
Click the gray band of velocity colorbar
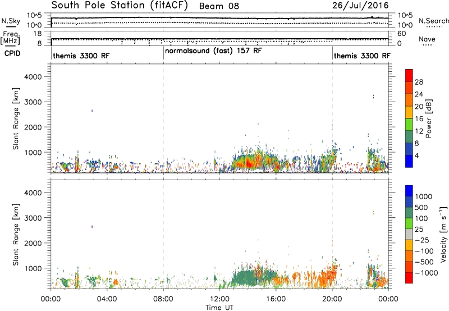tap(409, 235)
